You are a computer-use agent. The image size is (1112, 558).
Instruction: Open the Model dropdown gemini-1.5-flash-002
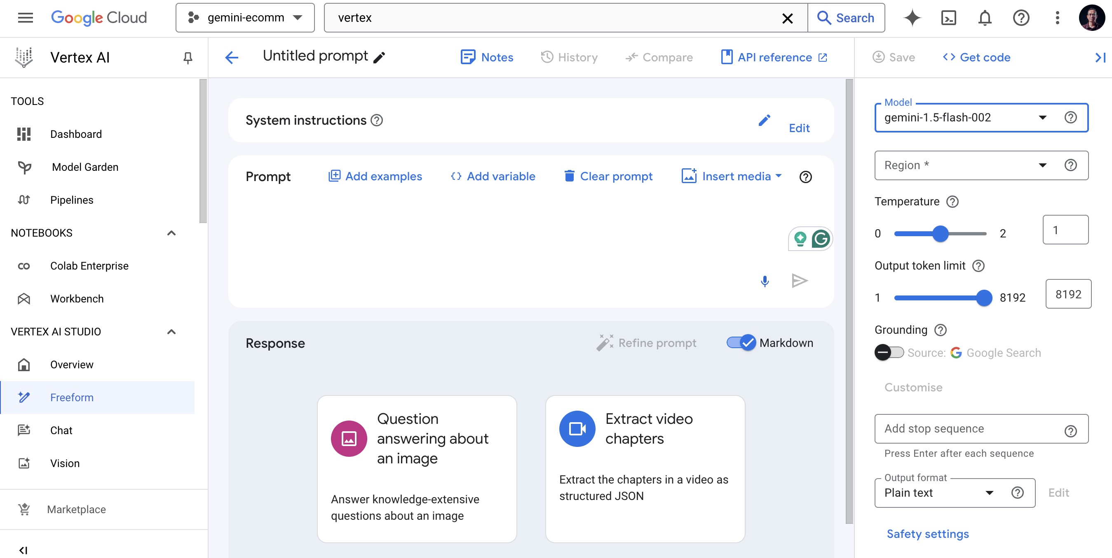963,118
